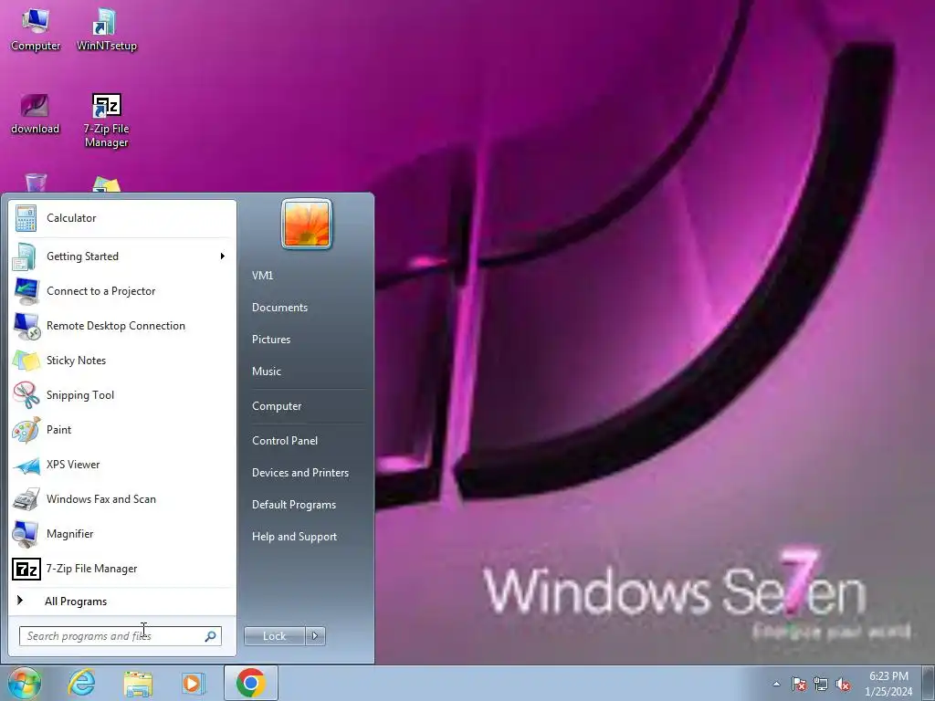Click the Getting Started icon
Viewport: 935px width, 701px height.
click(26, 256)
